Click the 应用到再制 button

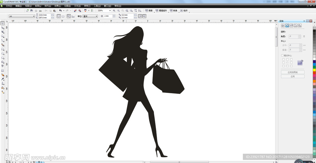[293, 72]
